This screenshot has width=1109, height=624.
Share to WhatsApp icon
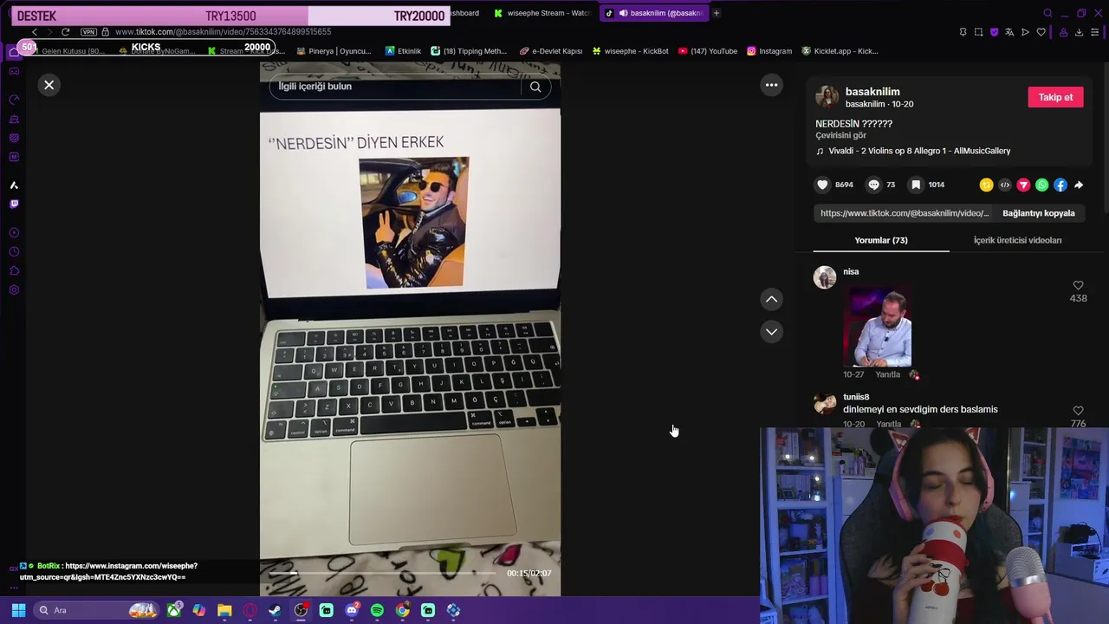[x=1041, y=185]
